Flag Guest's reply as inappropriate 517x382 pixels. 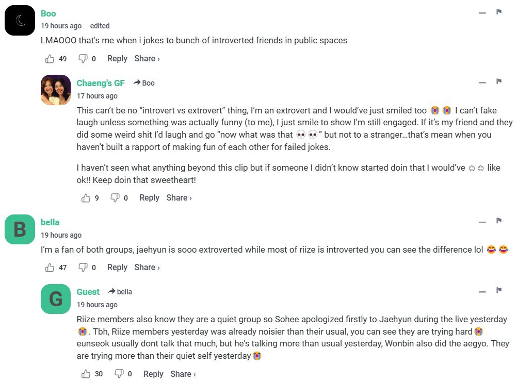pyautogui.click(x=499, y=290)
